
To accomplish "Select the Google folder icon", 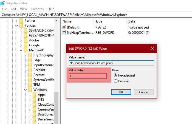I will (x=26, y=45).
